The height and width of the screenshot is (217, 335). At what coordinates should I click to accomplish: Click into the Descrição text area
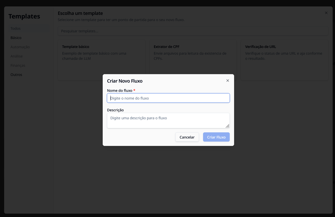pyautogui.click(x=168, y=120)
